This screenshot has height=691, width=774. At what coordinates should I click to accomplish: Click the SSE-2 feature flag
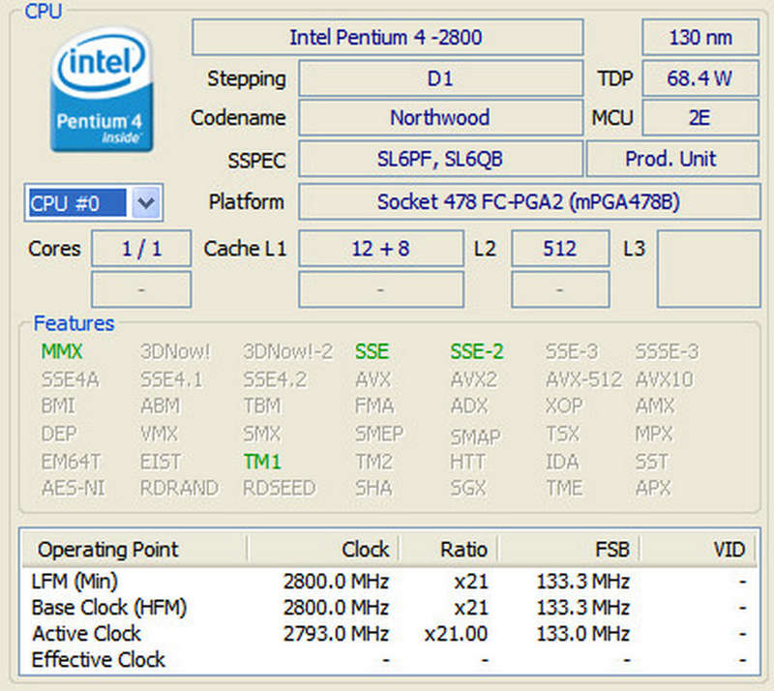coord(477,351)
